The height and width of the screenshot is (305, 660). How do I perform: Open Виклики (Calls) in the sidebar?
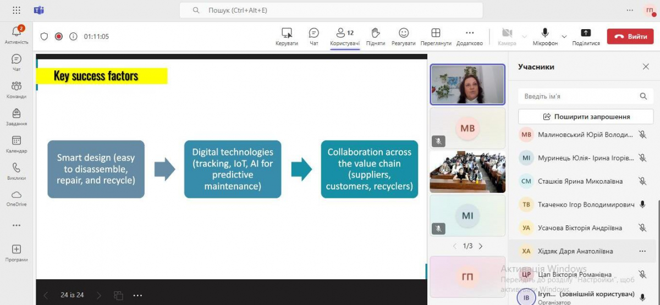[x=16, y=171]
